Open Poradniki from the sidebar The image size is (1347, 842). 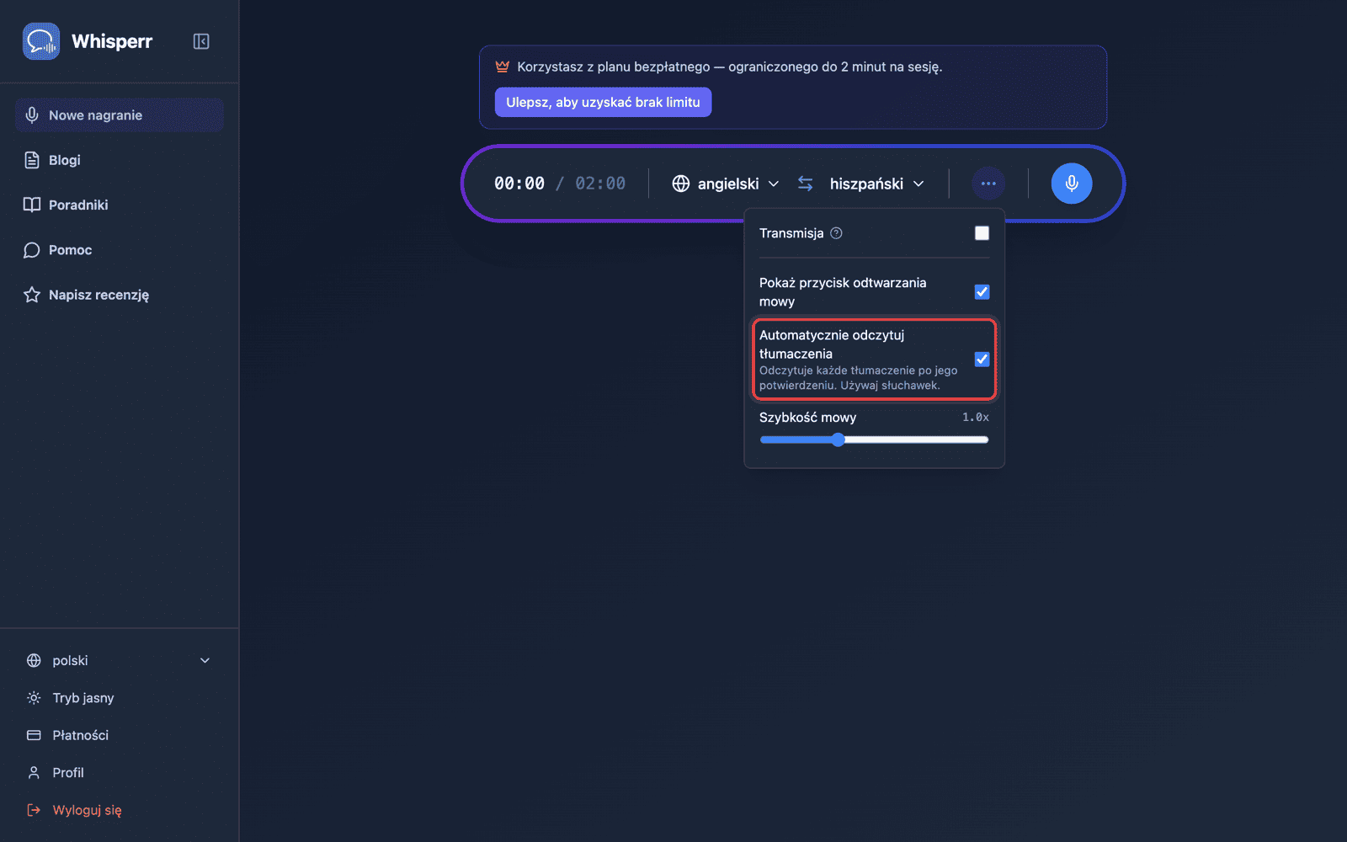119,205
